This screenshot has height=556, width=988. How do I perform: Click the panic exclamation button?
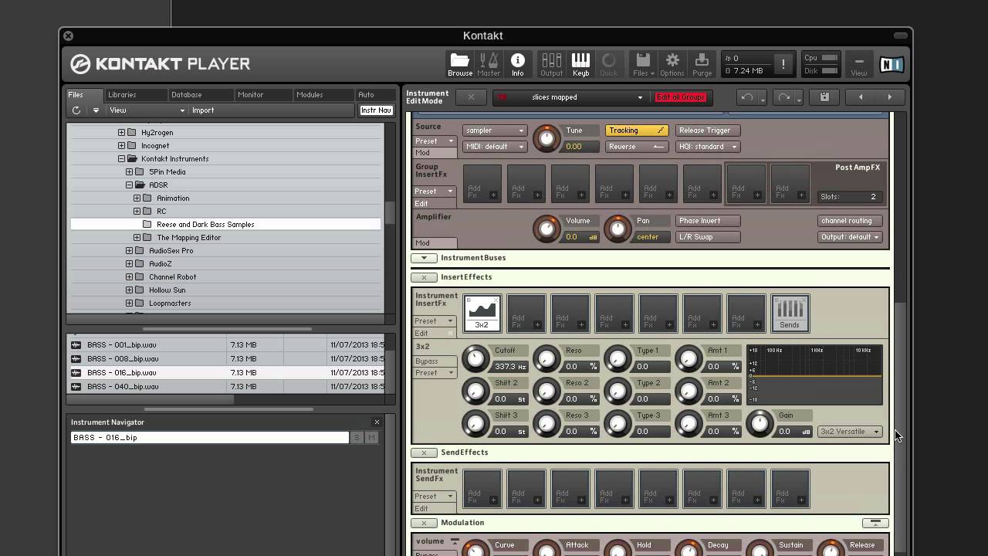tap(783, 64)
